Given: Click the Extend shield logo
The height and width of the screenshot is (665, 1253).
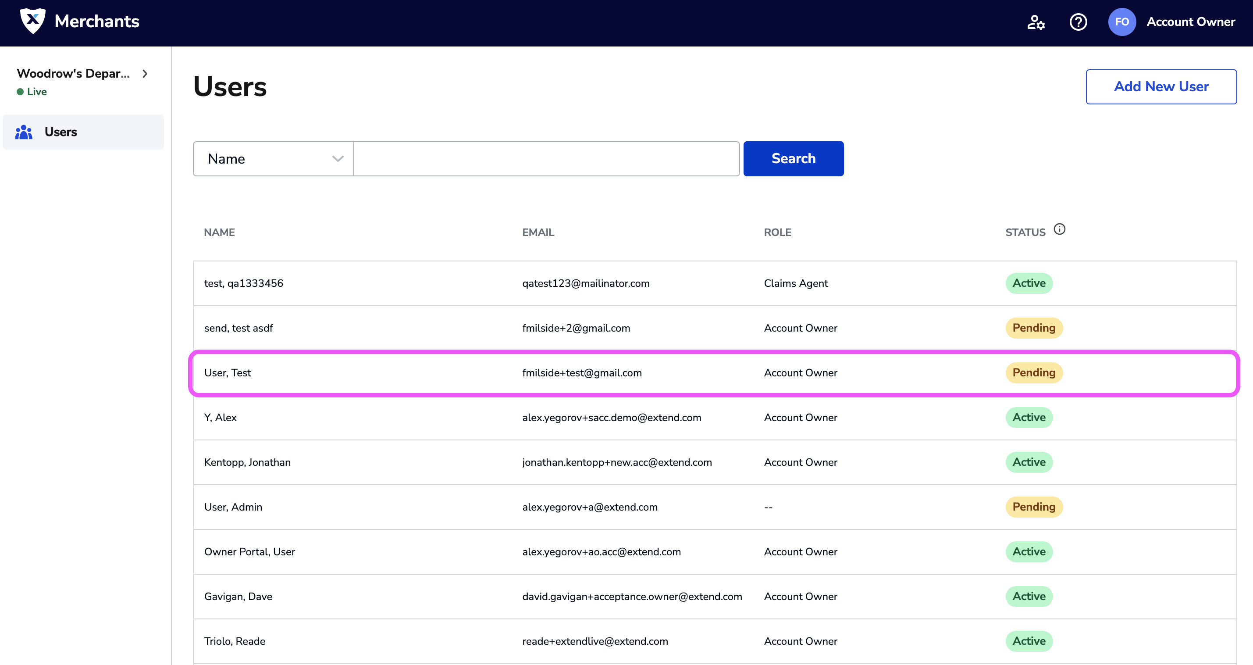Looking at the screenshot, I should [32, 21].
